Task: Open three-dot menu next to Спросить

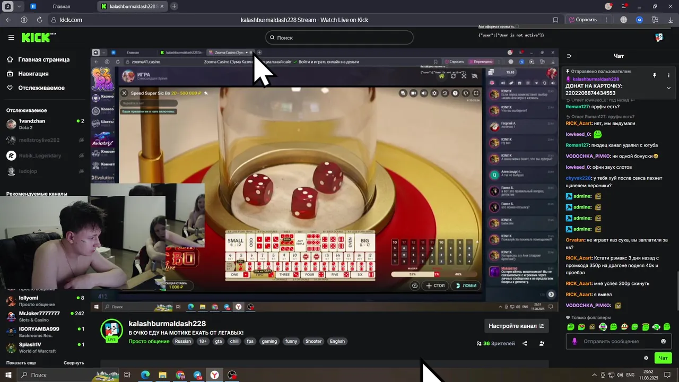Action: 607,20
